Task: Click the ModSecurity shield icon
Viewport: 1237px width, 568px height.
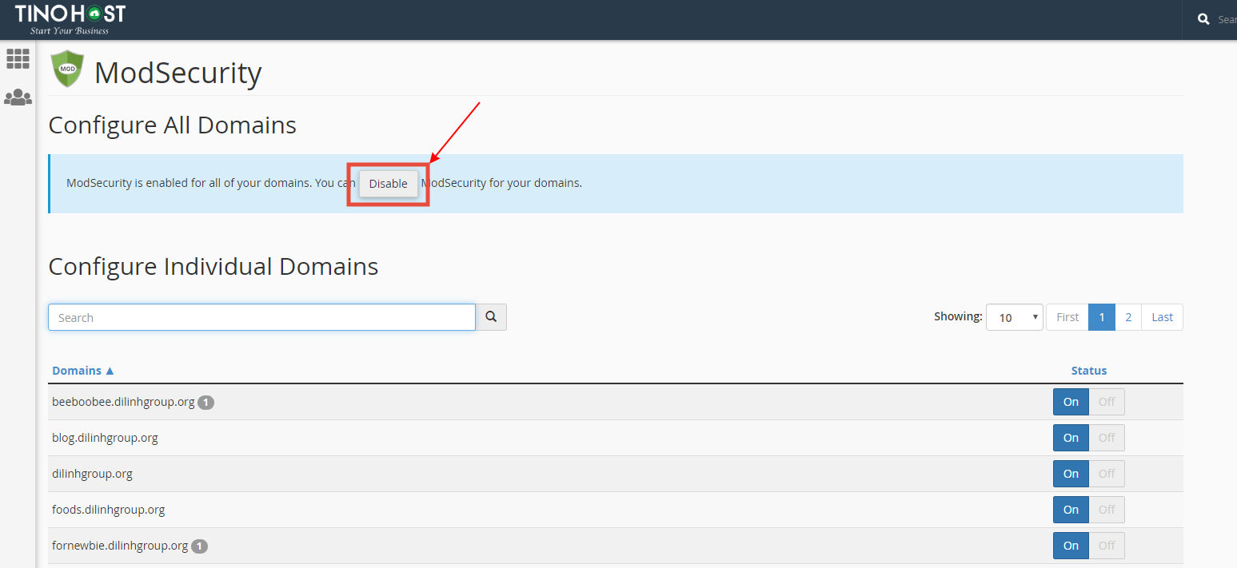Action: (x=67, y=70)
